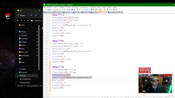Click the Cut icon in File Explorer
Image resolution: width=175 pixels, height=98 pixels.
31,15
